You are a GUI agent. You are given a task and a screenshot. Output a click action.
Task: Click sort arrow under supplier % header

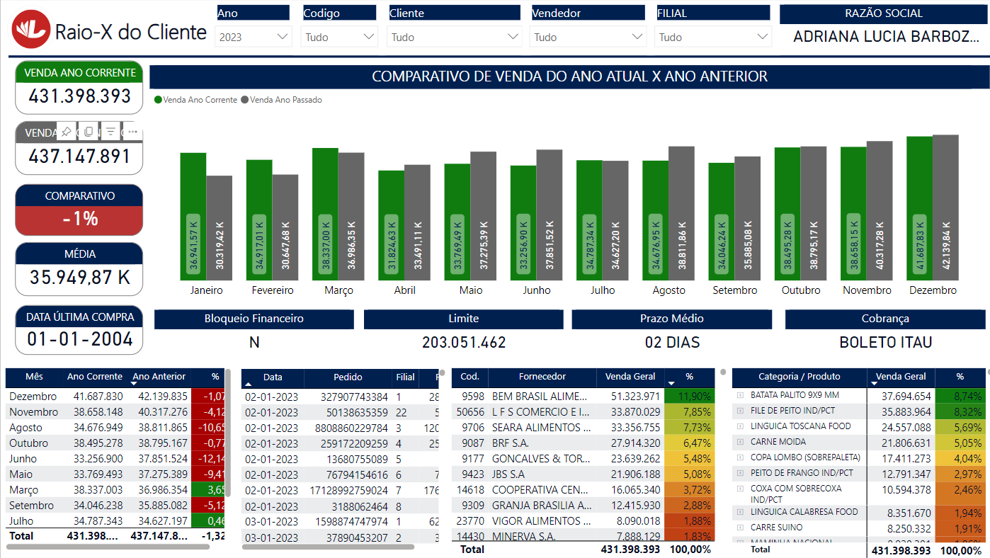(671, 384)
